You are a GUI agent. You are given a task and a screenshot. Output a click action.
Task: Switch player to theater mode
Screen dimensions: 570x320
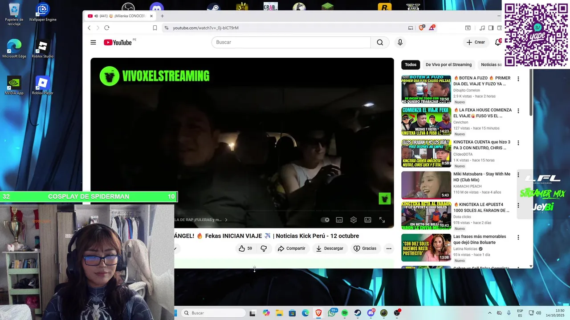pyautogui.click(x=368, y=220)
